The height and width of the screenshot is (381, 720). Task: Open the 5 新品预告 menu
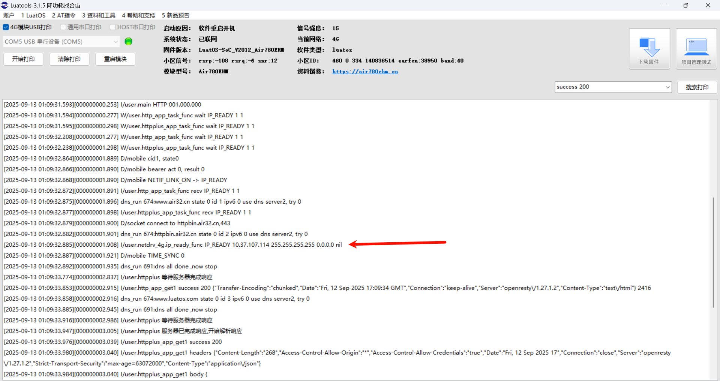click(x=175, y=15)
